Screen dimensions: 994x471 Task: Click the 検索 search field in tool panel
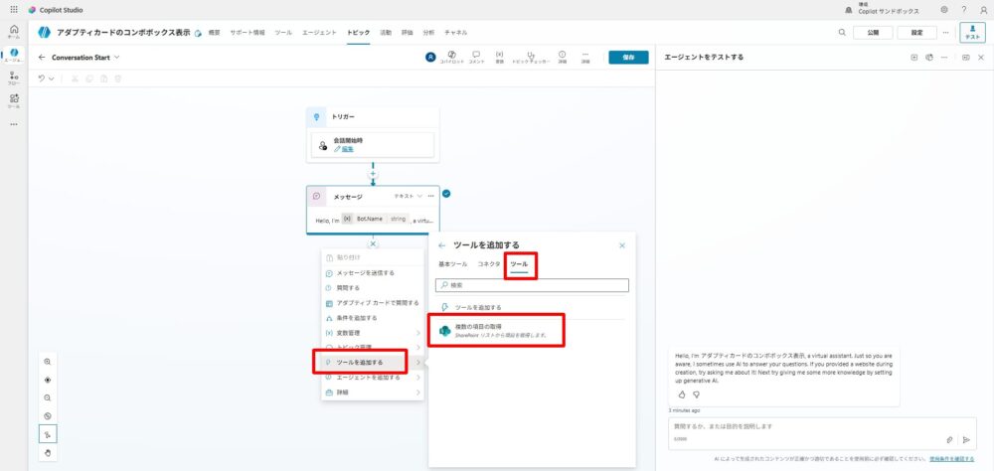click(534, 285)
